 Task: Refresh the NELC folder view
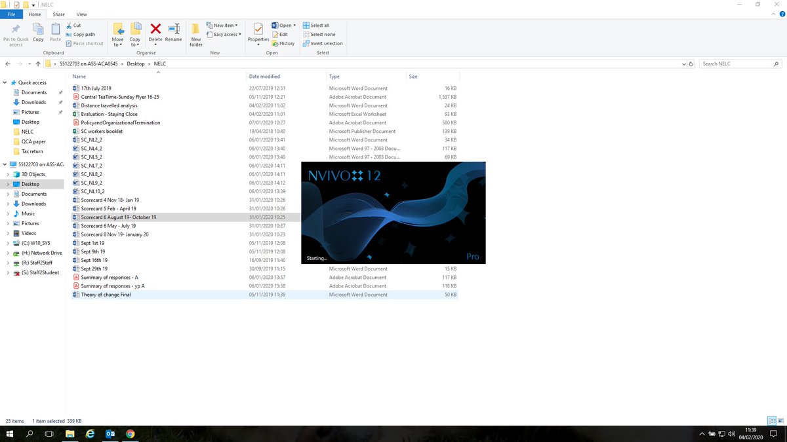pyautogui.click(x=691, y=64)
